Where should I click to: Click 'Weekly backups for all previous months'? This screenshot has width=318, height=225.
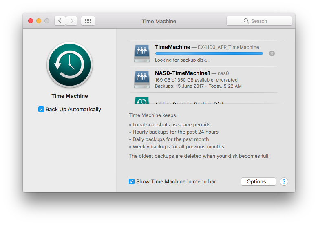178,147
